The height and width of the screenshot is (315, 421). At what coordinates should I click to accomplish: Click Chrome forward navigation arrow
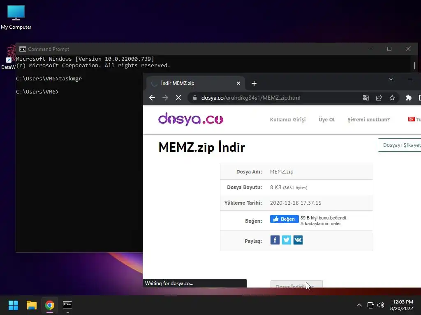(165, 98)
